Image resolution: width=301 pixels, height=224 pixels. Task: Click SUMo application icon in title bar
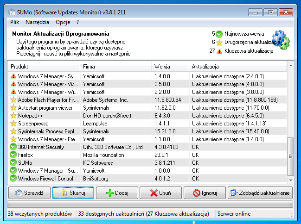(12, 12)
